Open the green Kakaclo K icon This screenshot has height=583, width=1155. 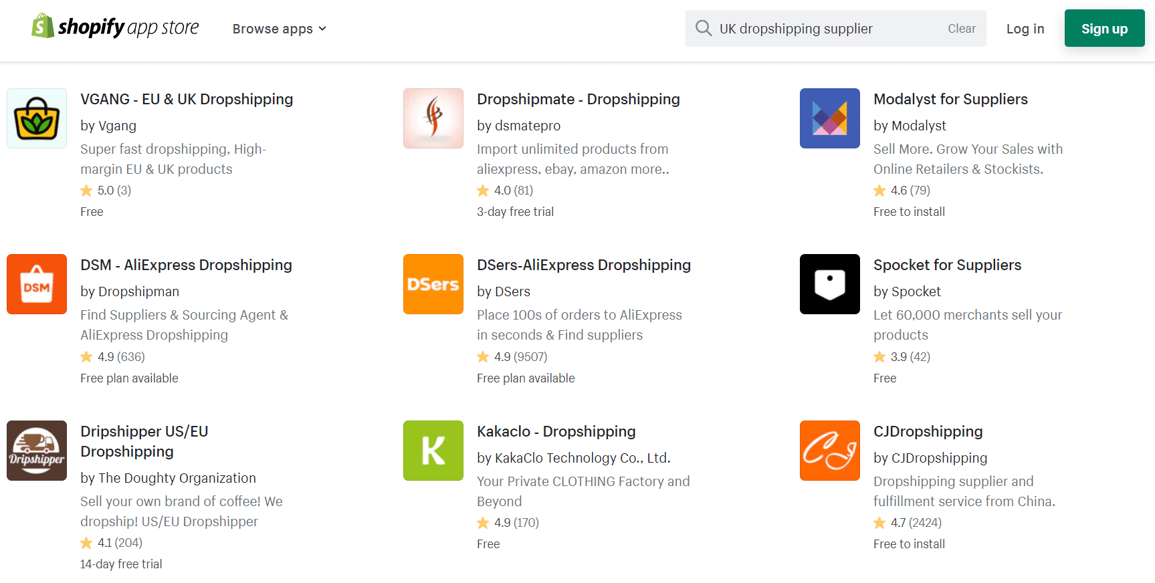pyautogui.click(x=433, y=451)
